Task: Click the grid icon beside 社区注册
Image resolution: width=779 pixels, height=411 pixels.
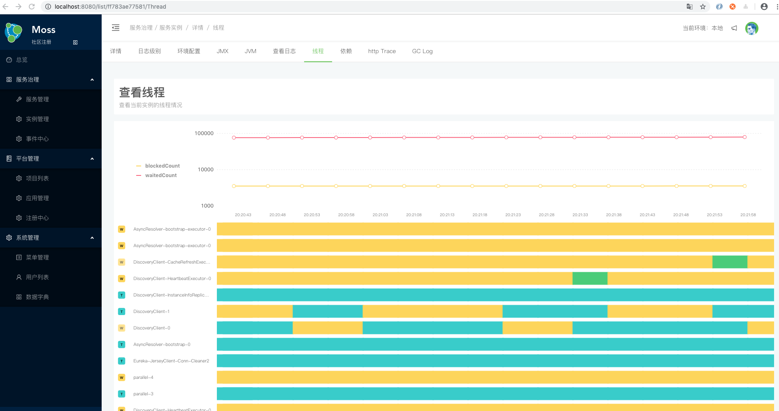Action: point(75,42)
